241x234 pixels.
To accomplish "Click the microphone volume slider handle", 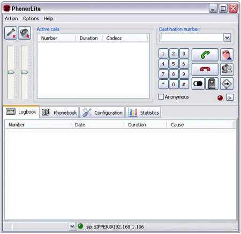I will coord(11,72).
